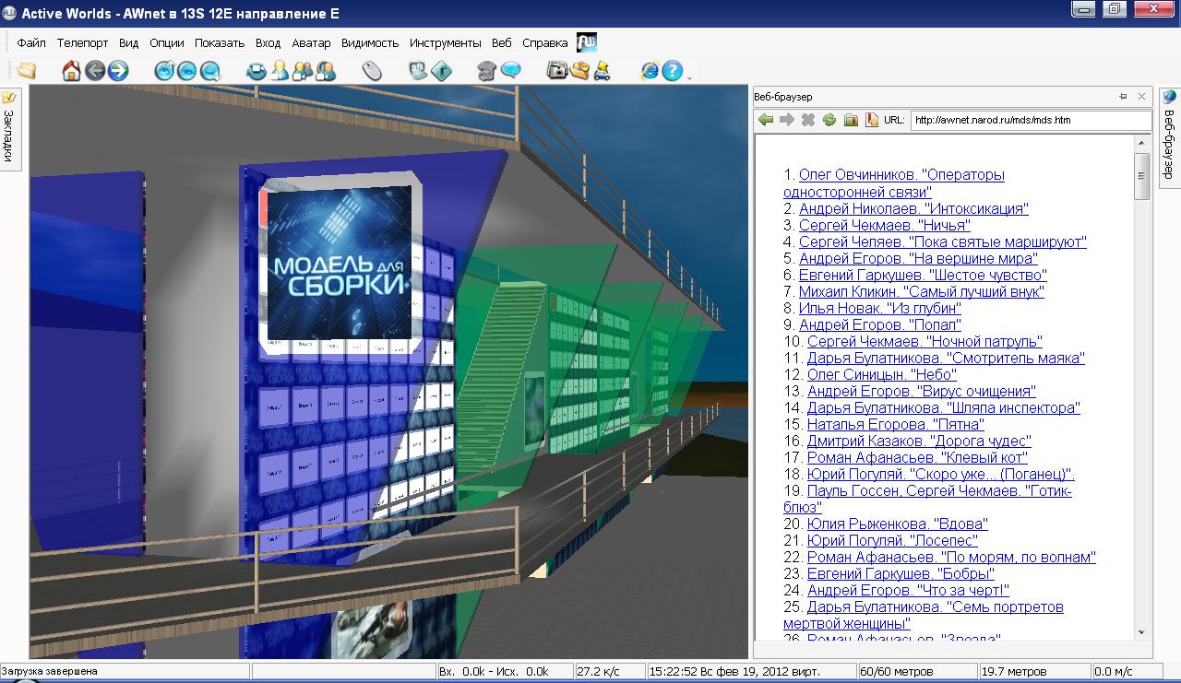This screenshot has height=683, width=1181.
Task: Open link Андрей Николаев "Интоксикация"
Action: [x=913, y=208]
